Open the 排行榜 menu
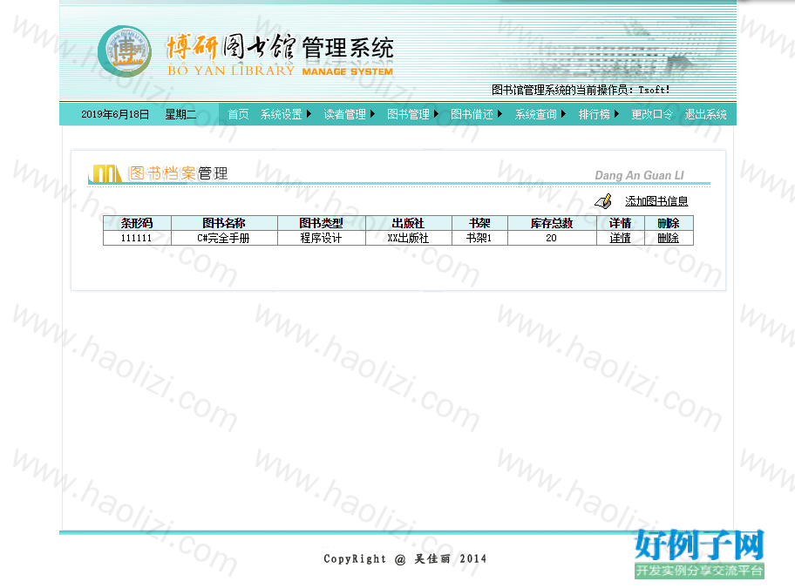Screen dimensions: 795x588 click(595, 114)
